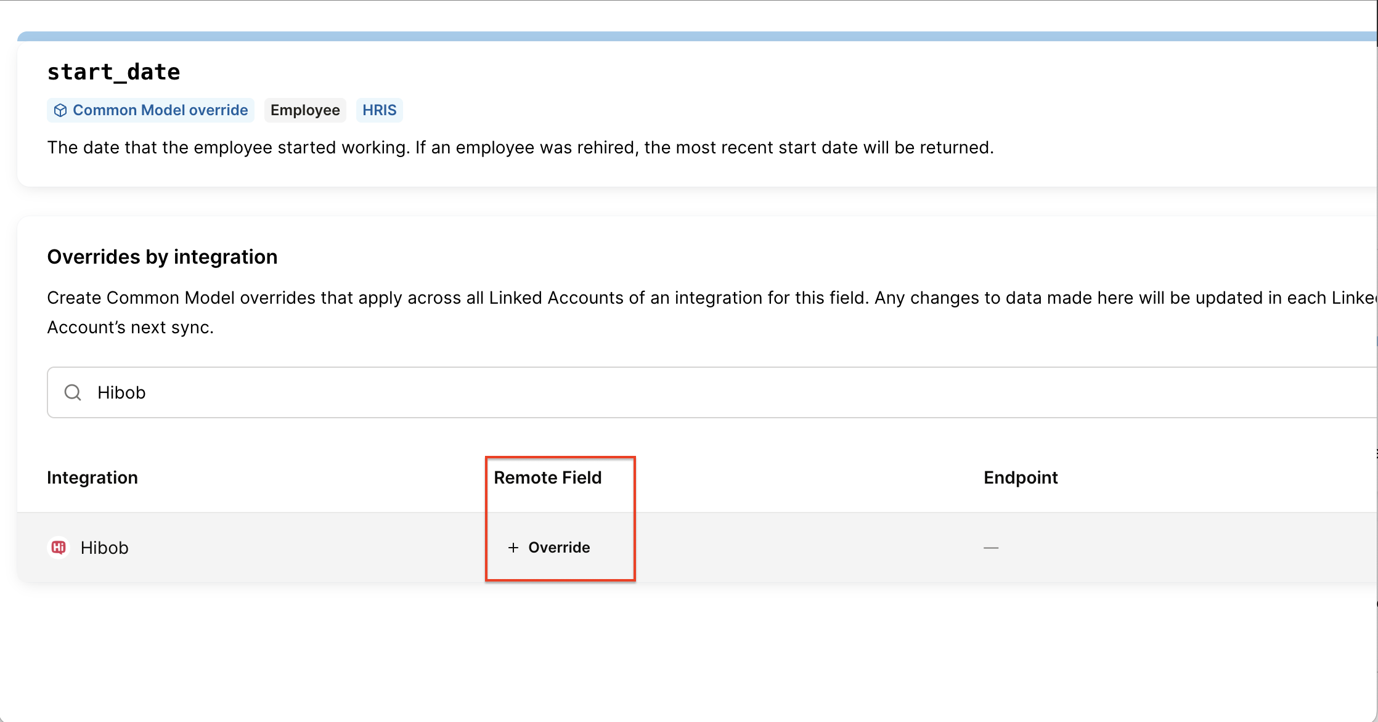This screenshot has width=1378, height=722.
Task: Click the Endpoint dash in Hibob row
Action: click(x=991, y=548)
